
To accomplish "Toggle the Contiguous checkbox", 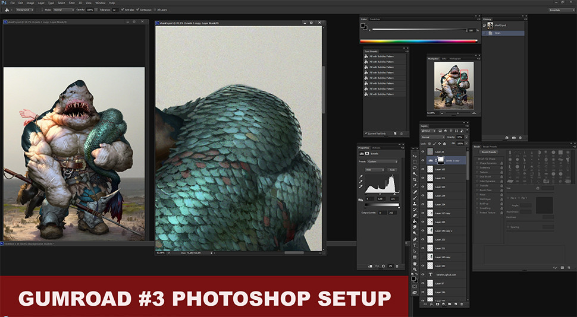I will pos(137,10).
